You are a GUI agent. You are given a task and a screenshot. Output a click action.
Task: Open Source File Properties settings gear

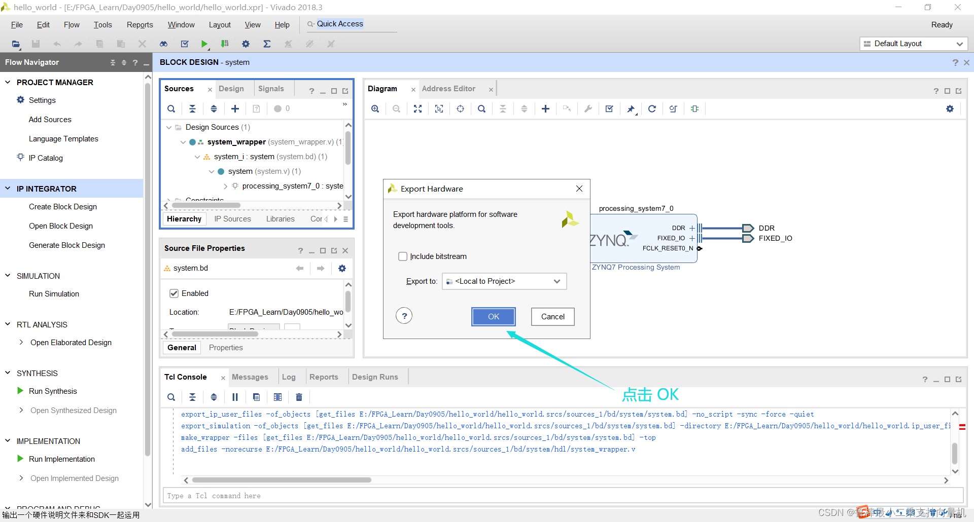pos(342,268)
